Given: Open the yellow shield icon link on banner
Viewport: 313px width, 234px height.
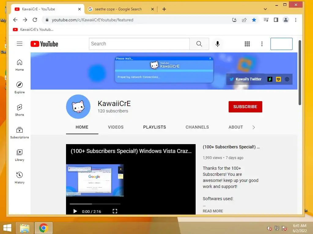Looking at the screenshot, I should coord(278,79).
